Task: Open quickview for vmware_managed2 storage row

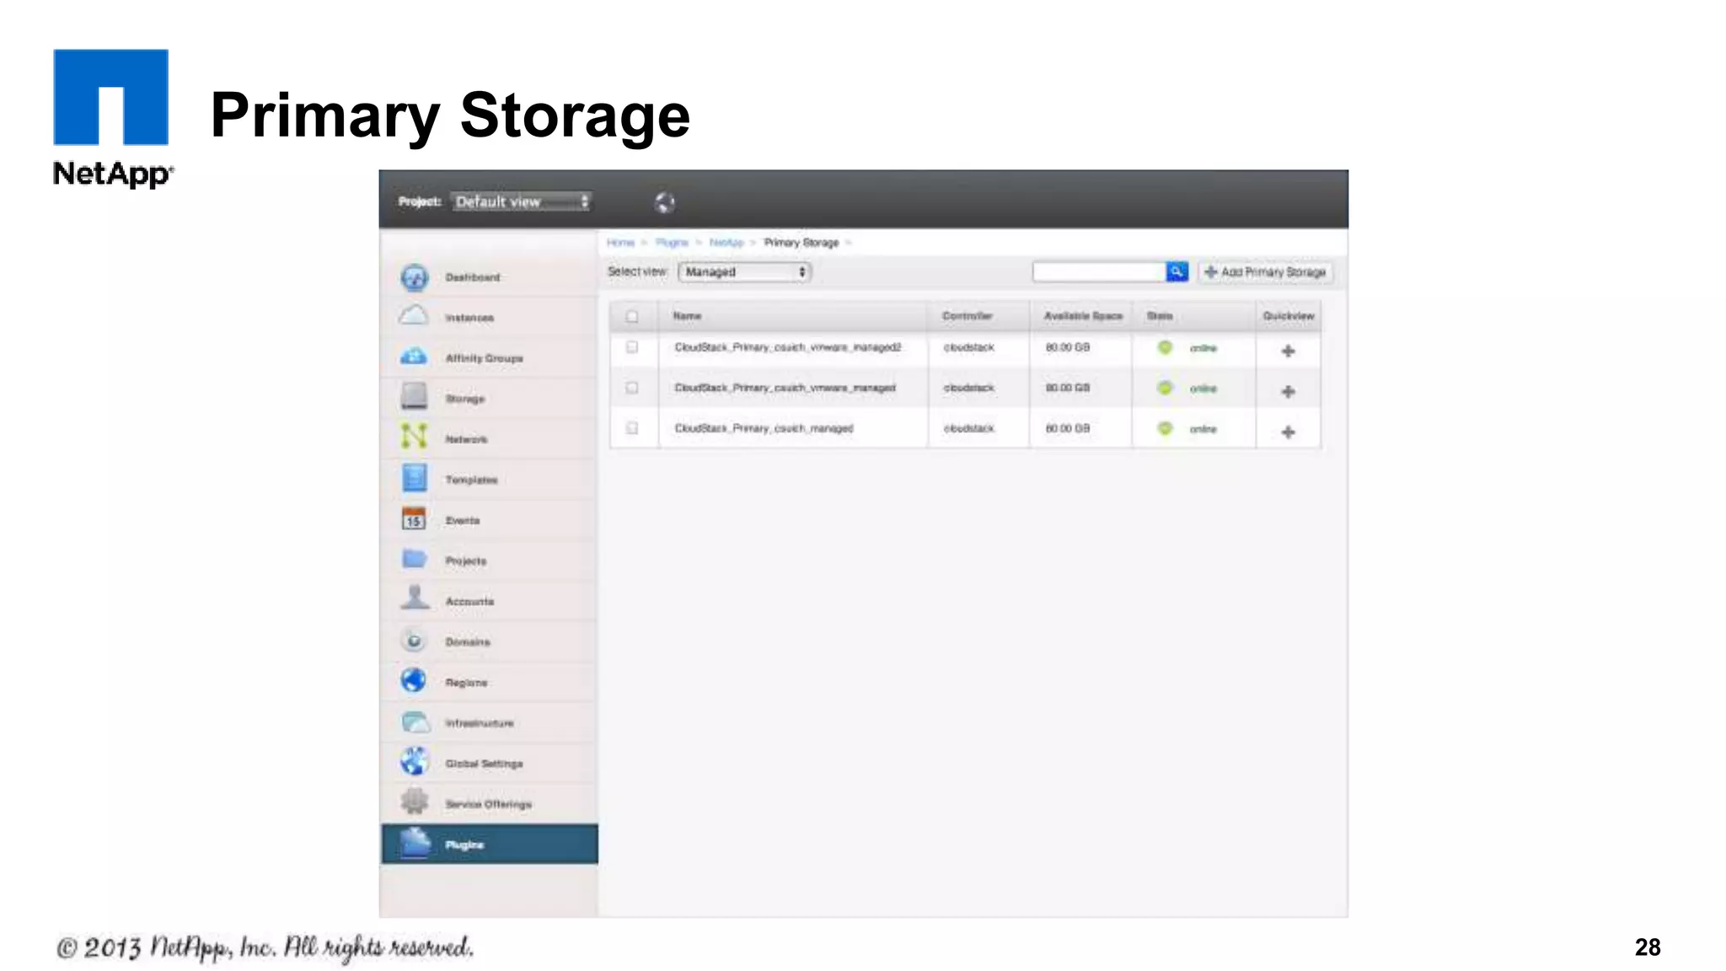Action: click(1288, 351)
